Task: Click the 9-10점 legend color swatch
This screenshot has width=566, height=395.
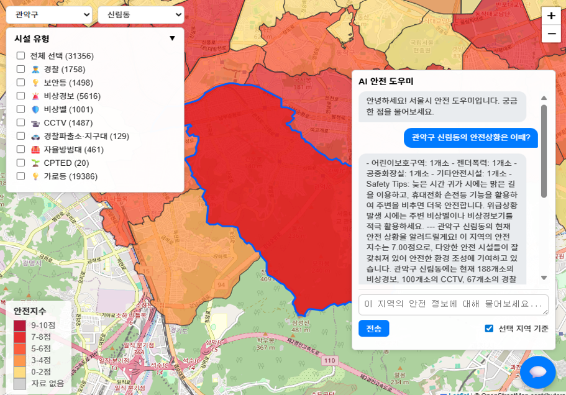Action: point(20,325)
